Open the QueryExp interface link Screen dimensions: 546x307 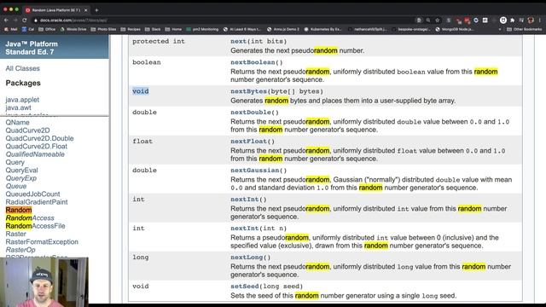(x=20, y=178)
